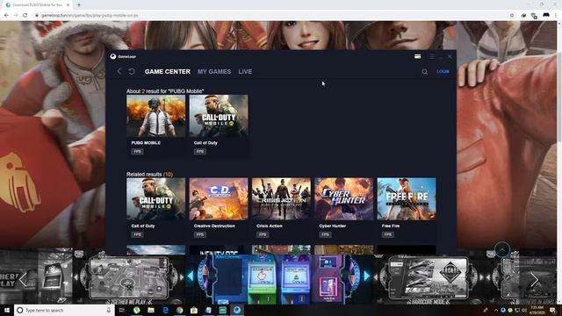Open the notification center icon
The height and width of the screenshot is (316, 562).
point(552,310)
